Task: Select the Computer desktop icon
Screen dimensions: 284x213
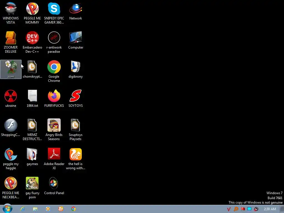Action: [75, 40]
